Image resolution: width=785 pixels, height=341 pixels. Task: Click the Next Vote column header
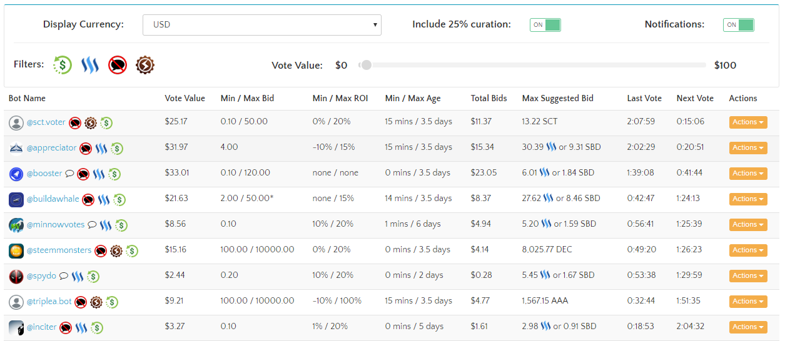(x=694, y=98)
